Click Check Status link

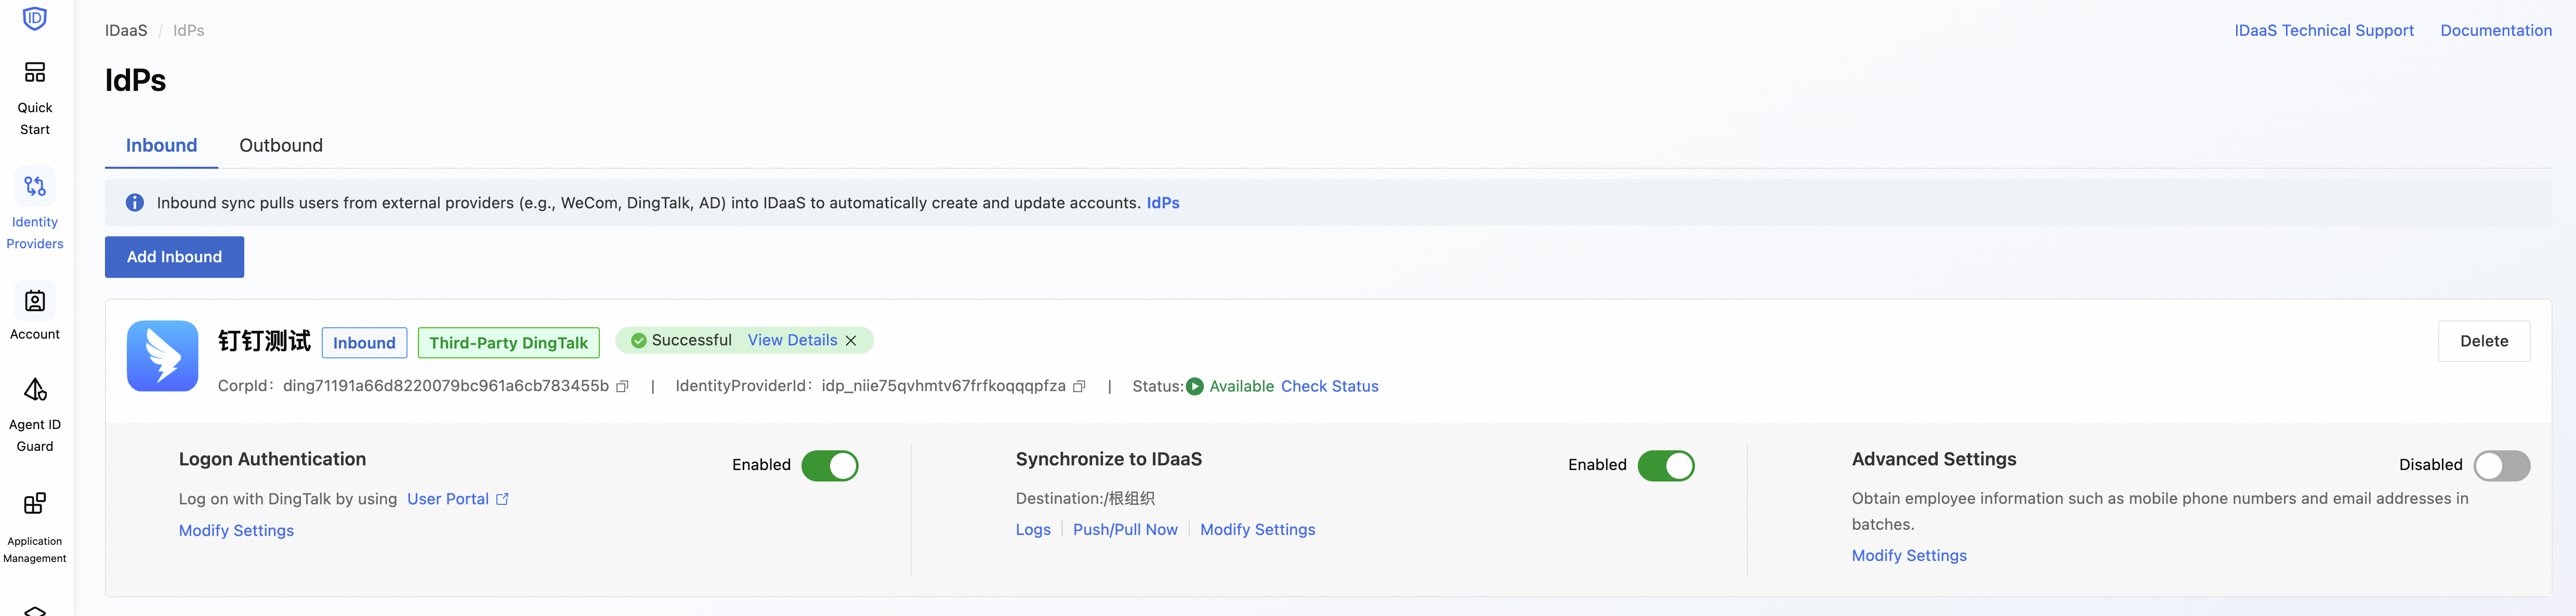[1329, 387]
